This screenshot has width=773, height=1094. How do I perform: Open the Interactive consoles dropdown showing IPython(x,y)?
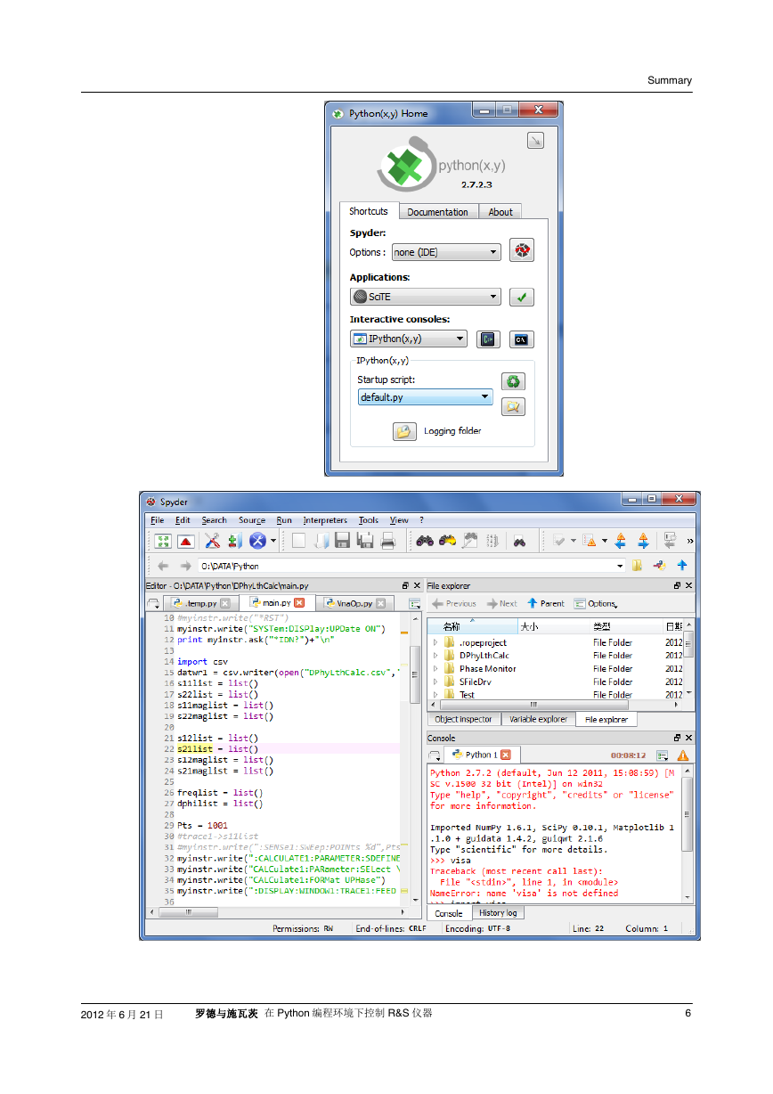point(409,339)
